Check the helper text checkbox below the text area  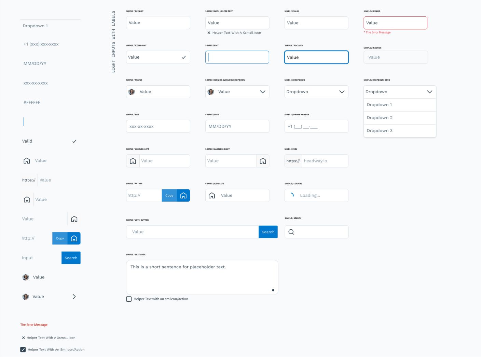pos(129,299)
